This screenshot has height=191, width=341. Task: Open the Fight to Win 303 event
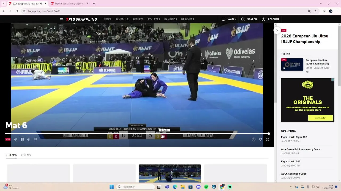click(x=291, y=162)
